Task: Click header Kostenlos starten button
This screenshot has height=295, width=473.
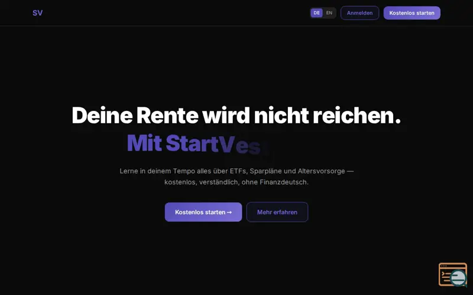Action: pyautogui.click(x=412, y=13)
